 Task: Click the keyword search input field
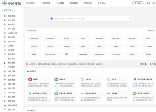tap(91, 19)
